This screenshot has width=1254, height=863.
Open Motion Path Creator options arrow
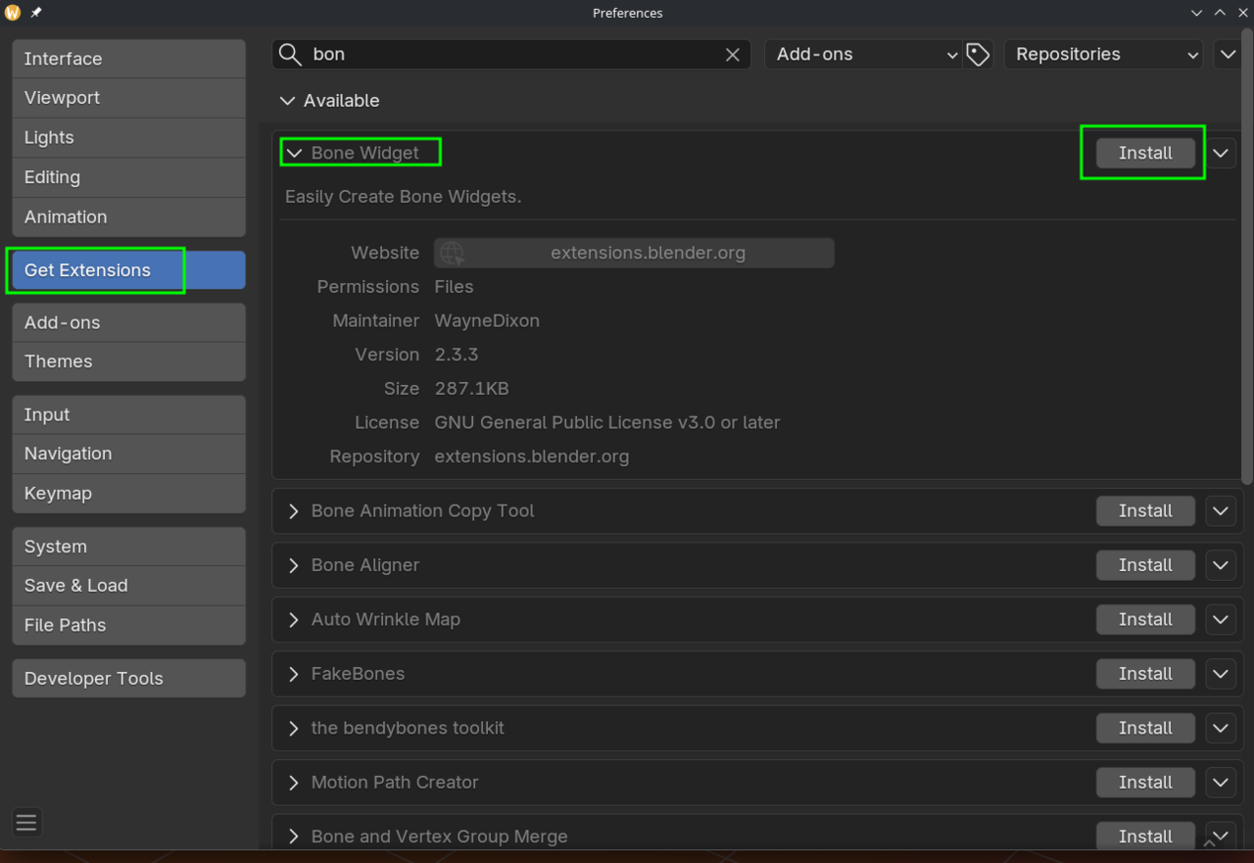[x=1221, y=783]
